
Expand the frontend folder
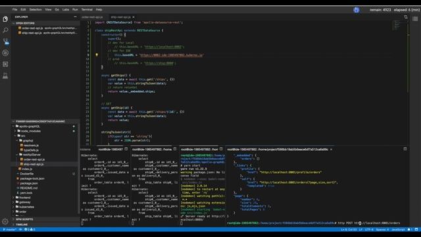pyautogui.click(x=25, y=197)
